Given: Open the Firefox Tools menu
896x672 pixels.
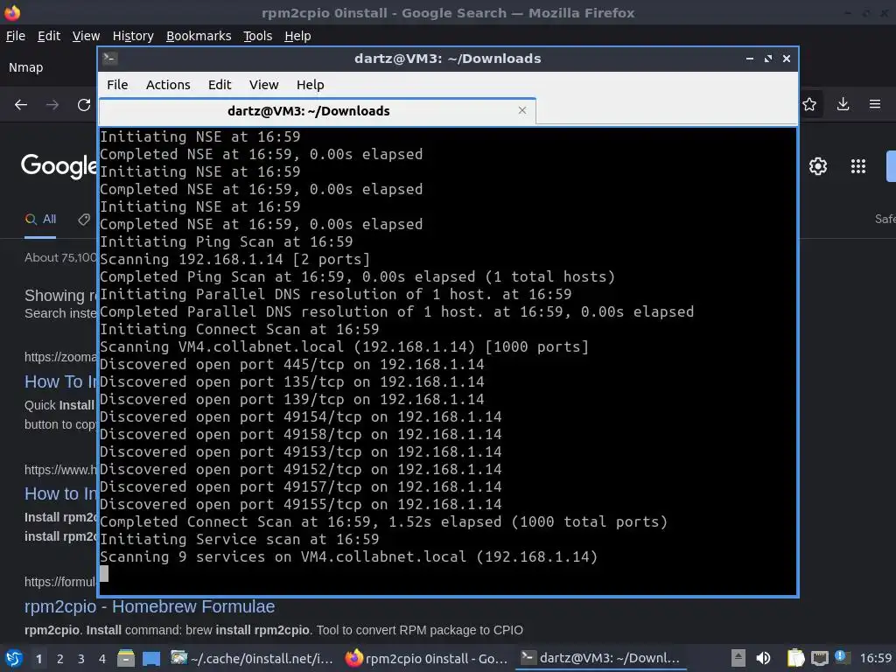Looking at the screenshot, I should click(258, 36).
